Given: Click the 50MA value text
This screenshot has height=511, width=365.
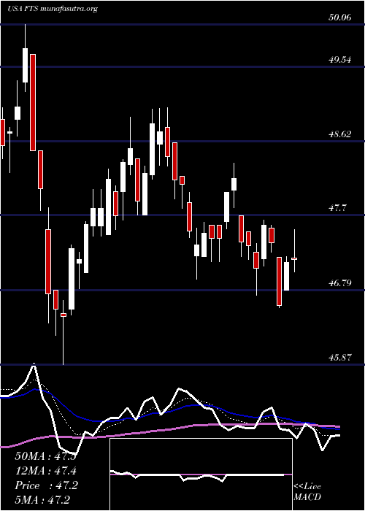Looking at the screenshot, I should coord(45,456).
